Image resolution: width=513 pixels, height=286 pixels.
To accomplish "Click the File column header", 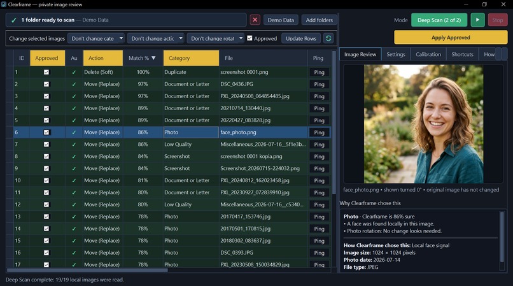I will click(264, 58).
